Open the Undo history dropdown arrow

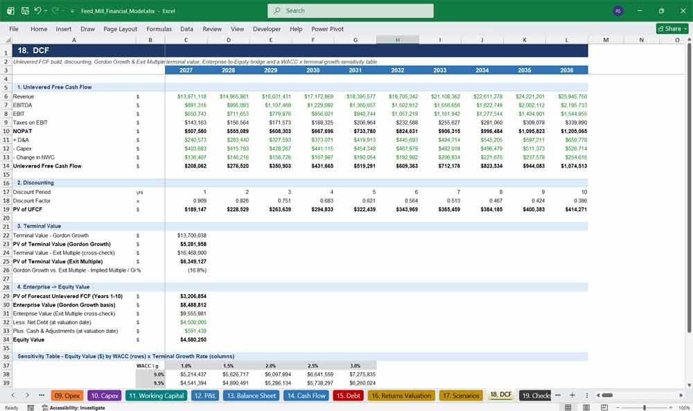[x=45, y=10]
